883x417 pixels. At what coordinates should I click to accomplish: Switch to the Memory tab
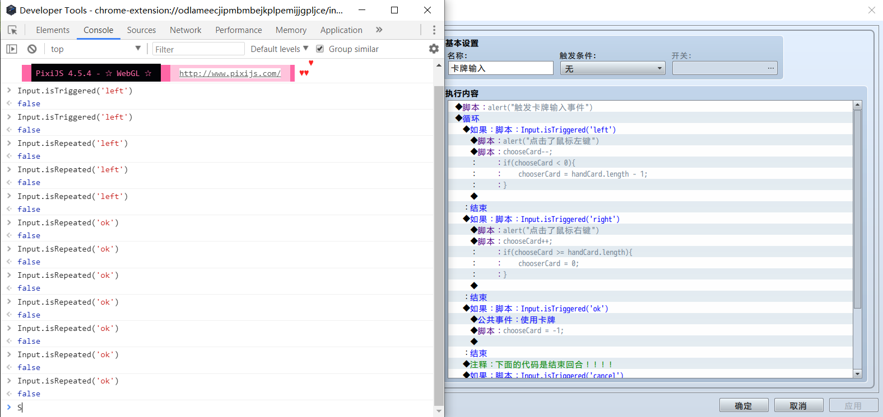tap(291, 30)
